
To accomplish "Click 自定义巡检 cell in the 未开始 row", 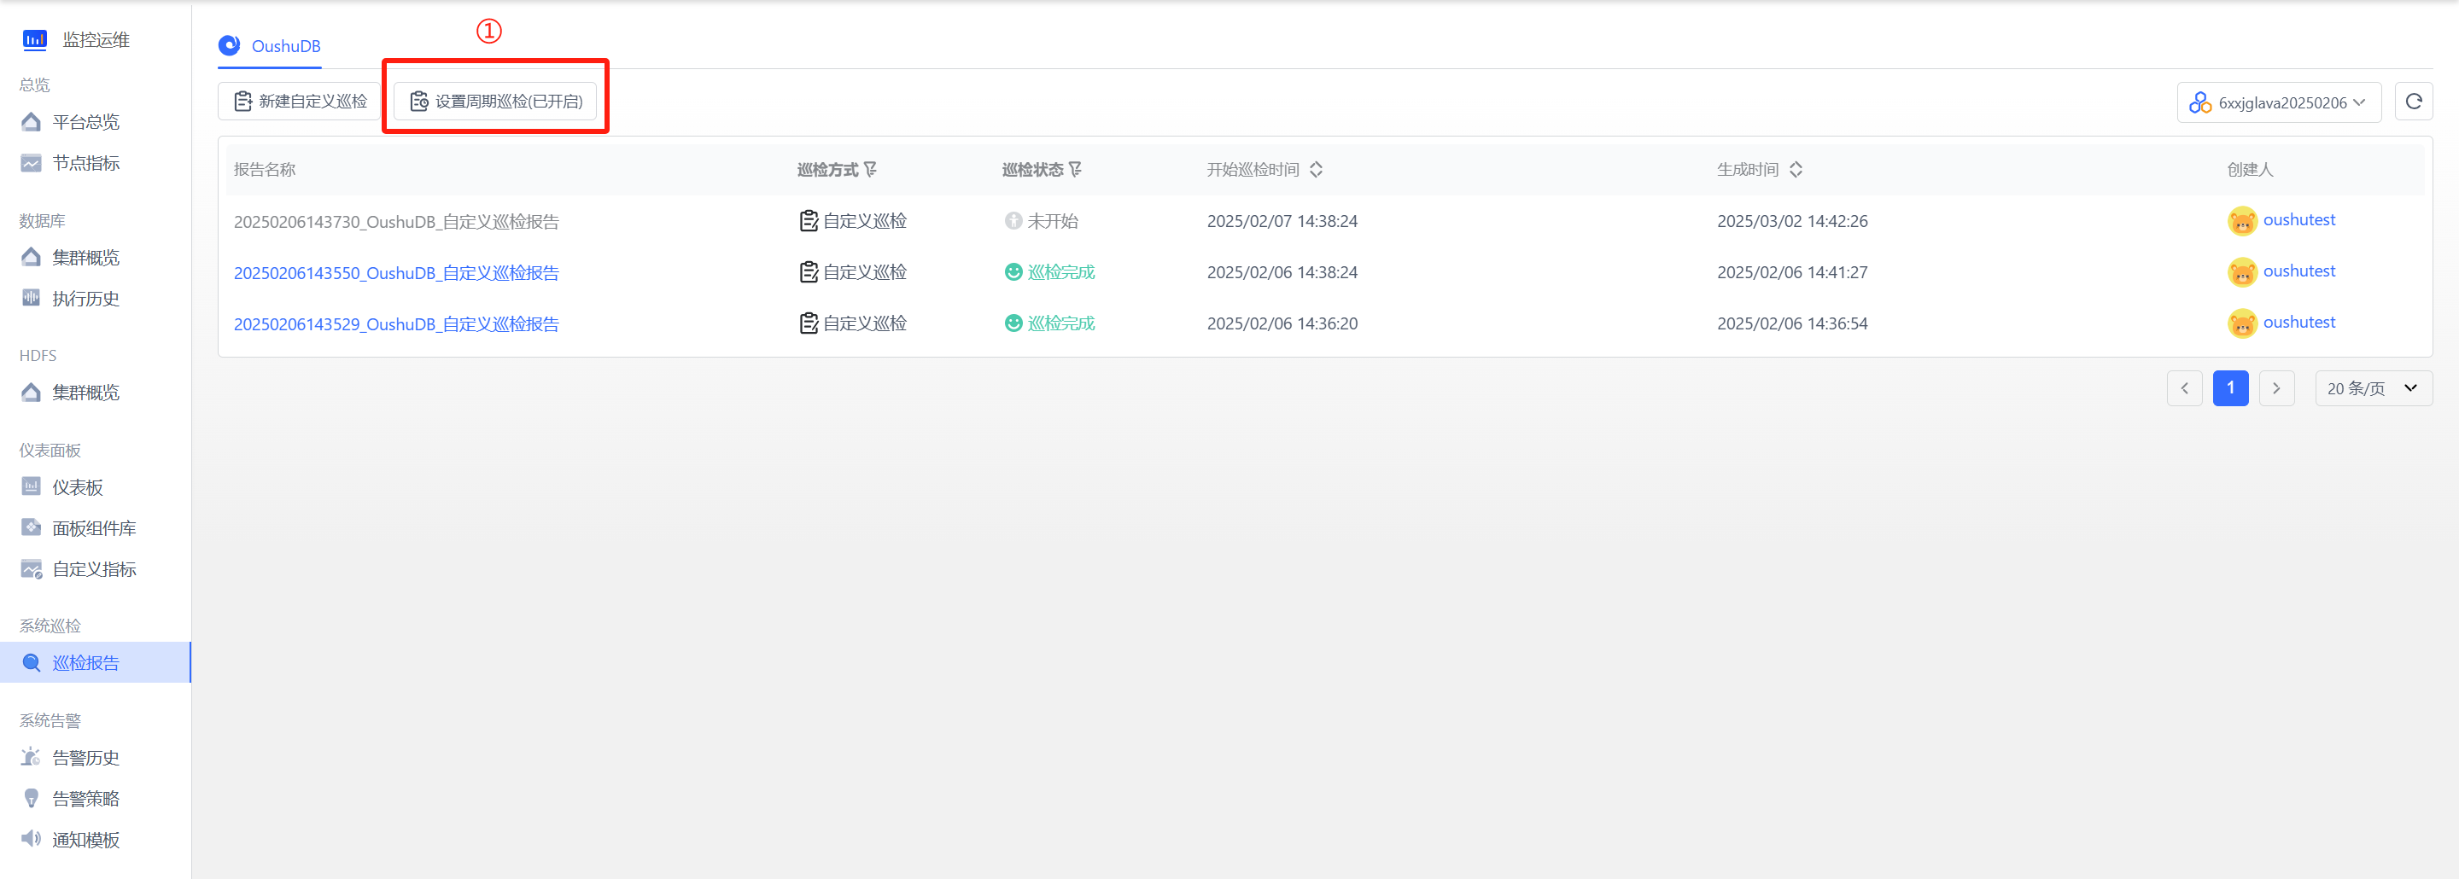I will [x=854, y=221].
